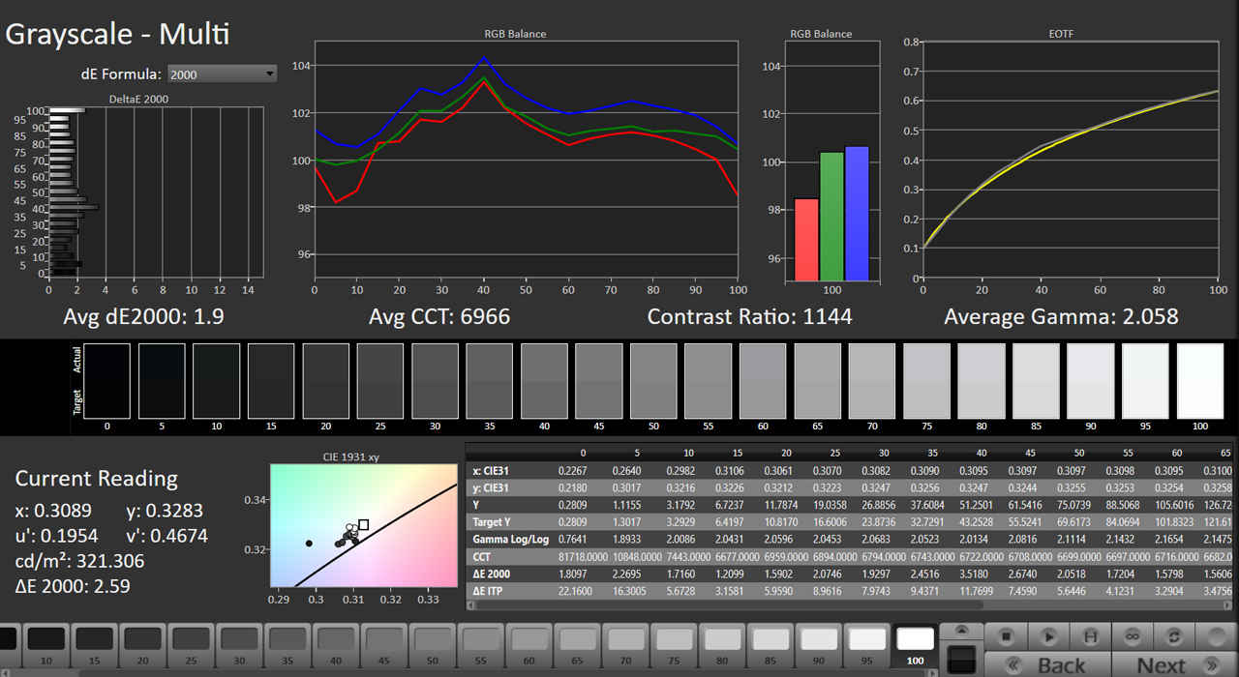Select the 80 percent gray patch button
Image resolution: width=1239 pixels, height=677 pixels.
(724, 645)
